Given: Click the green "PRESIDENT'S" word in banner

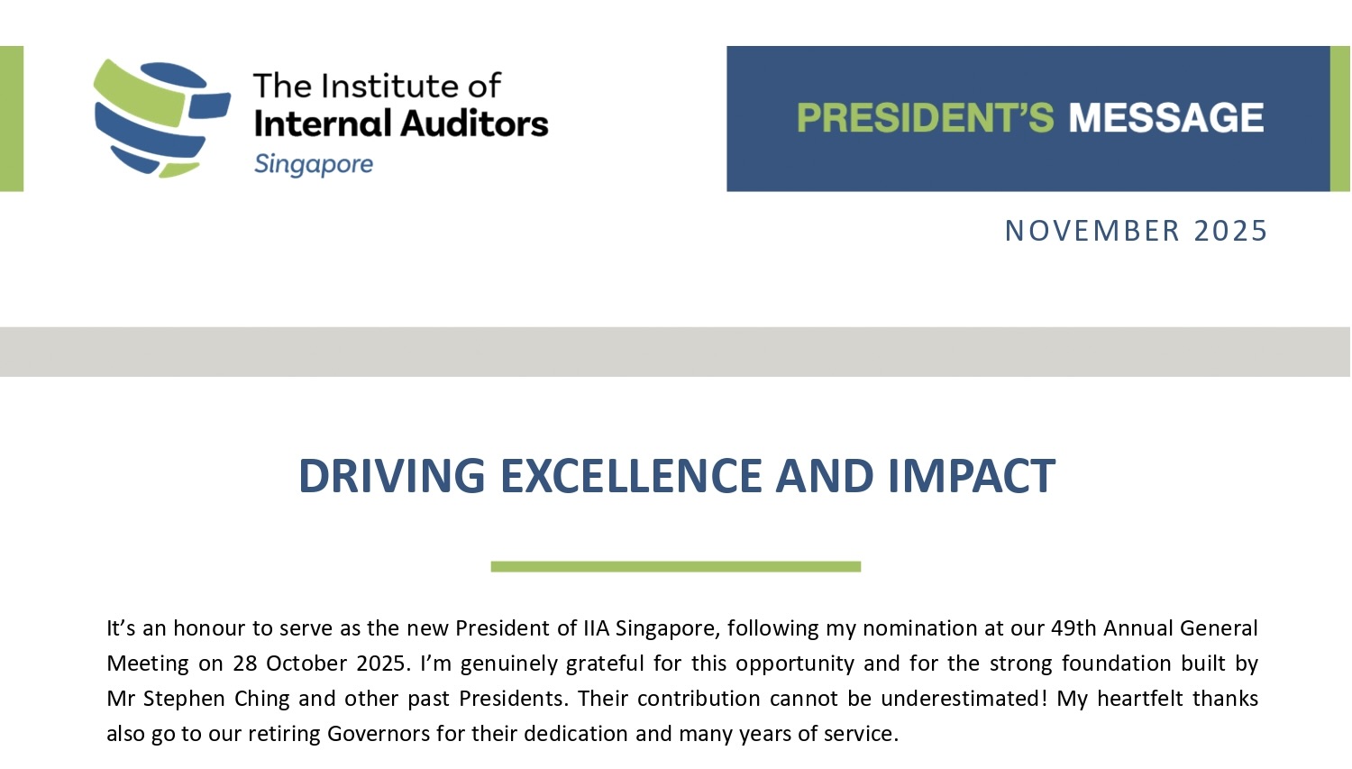Looking at the screenshot, I should point(925,118).
